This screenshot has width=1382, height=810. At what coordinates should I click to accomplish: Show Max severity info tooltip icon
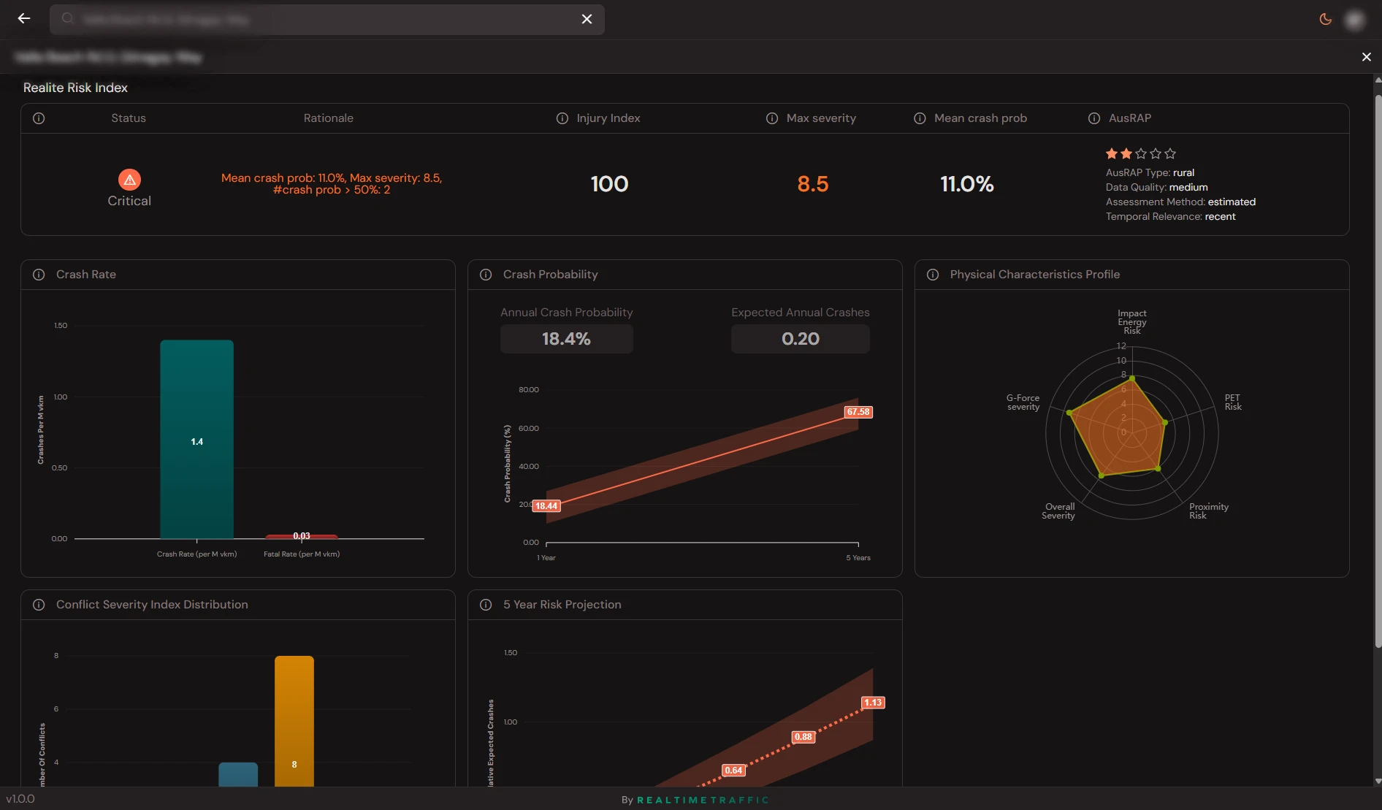771,118
